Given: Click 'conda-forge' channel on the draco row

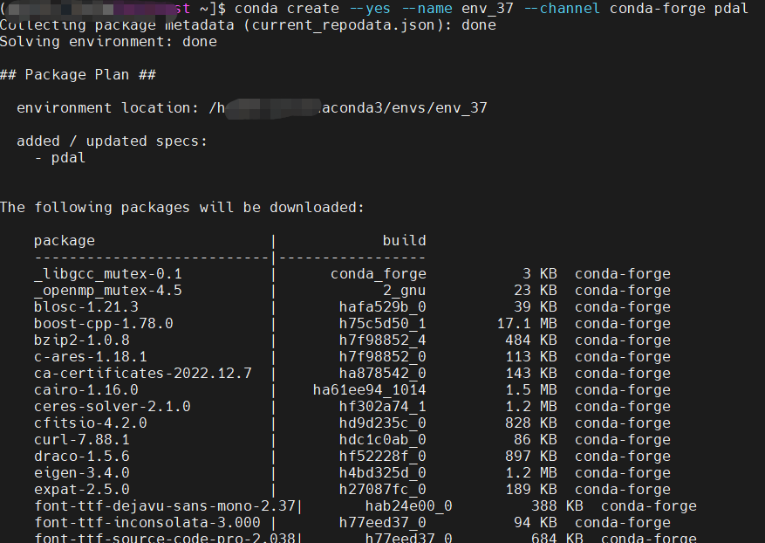Looking at the screenshot, I should tap(623, 457).
